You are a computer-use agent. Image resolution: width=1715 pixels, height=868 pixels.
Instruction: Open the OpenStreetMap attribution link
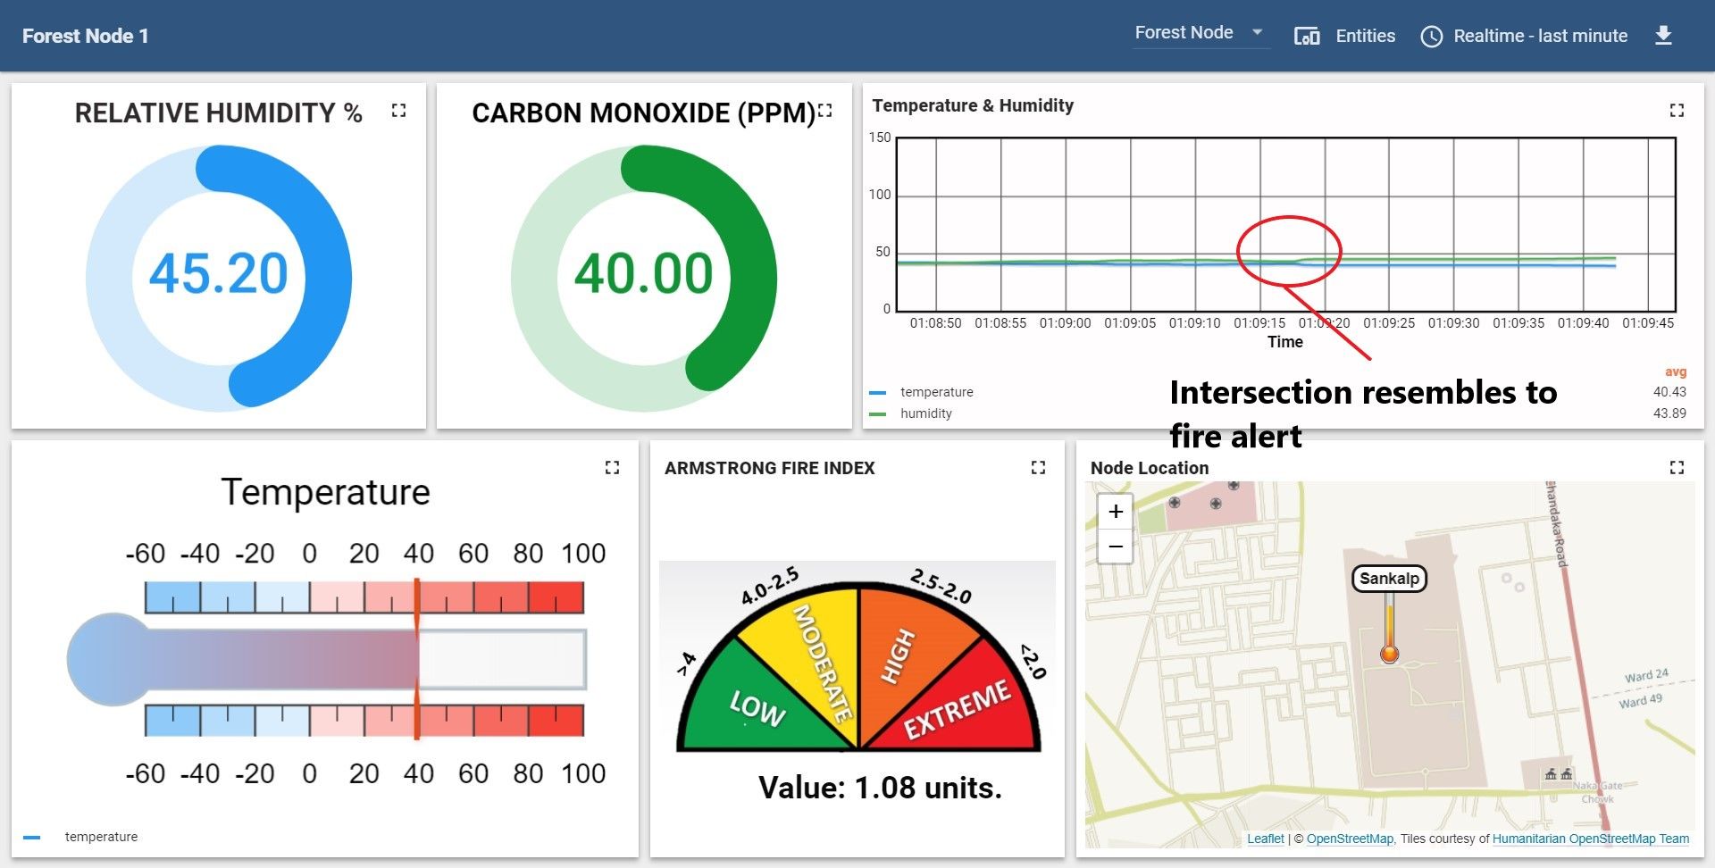(1350, 839)
